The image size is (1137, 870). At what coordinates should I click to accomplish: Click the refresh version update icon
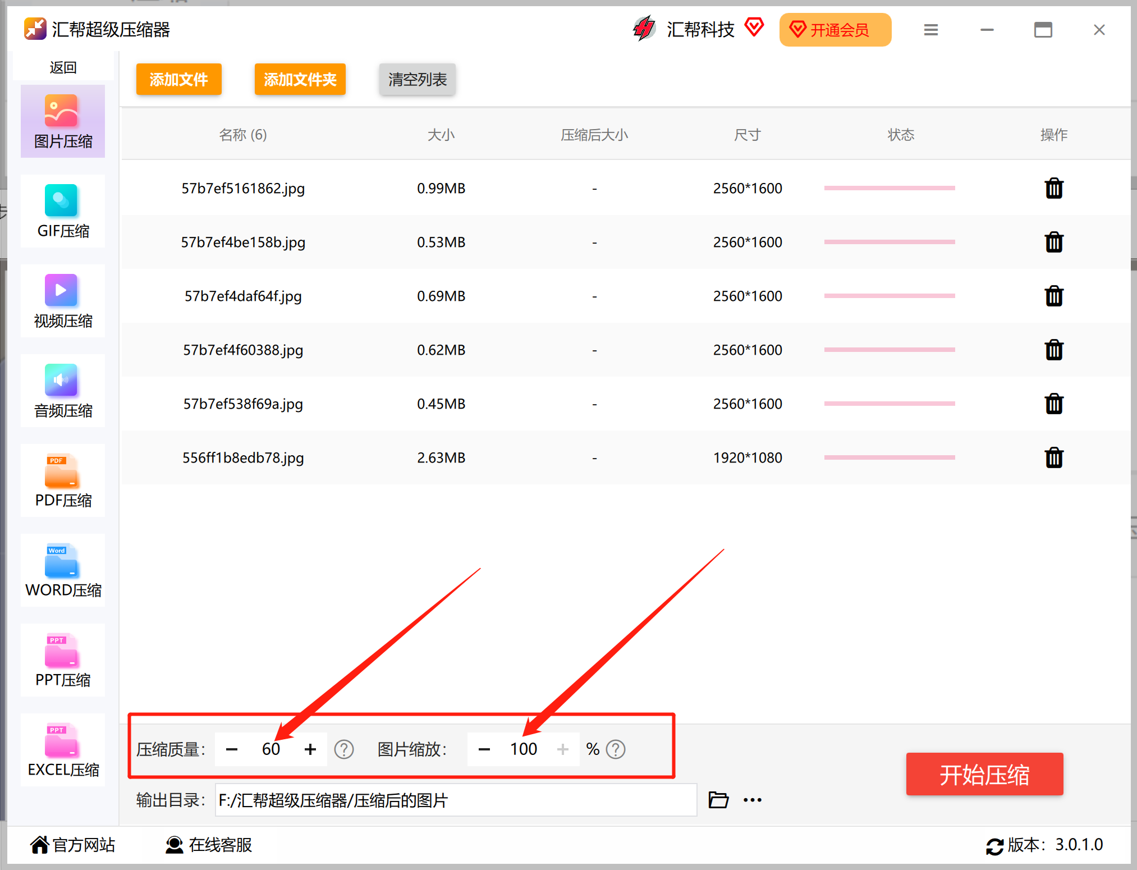(994, 846)
